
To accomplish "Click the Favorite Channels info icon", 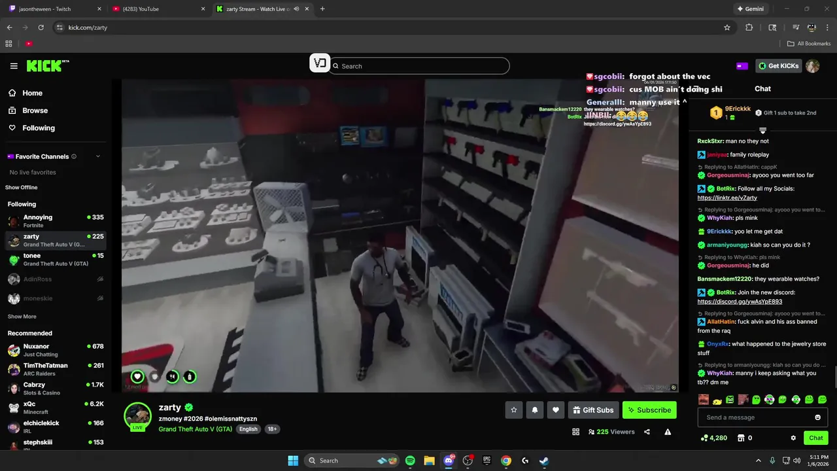I will coord(74,156).
